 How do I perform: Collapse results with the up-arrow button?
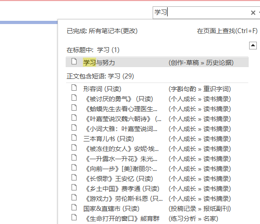(253, 45)
